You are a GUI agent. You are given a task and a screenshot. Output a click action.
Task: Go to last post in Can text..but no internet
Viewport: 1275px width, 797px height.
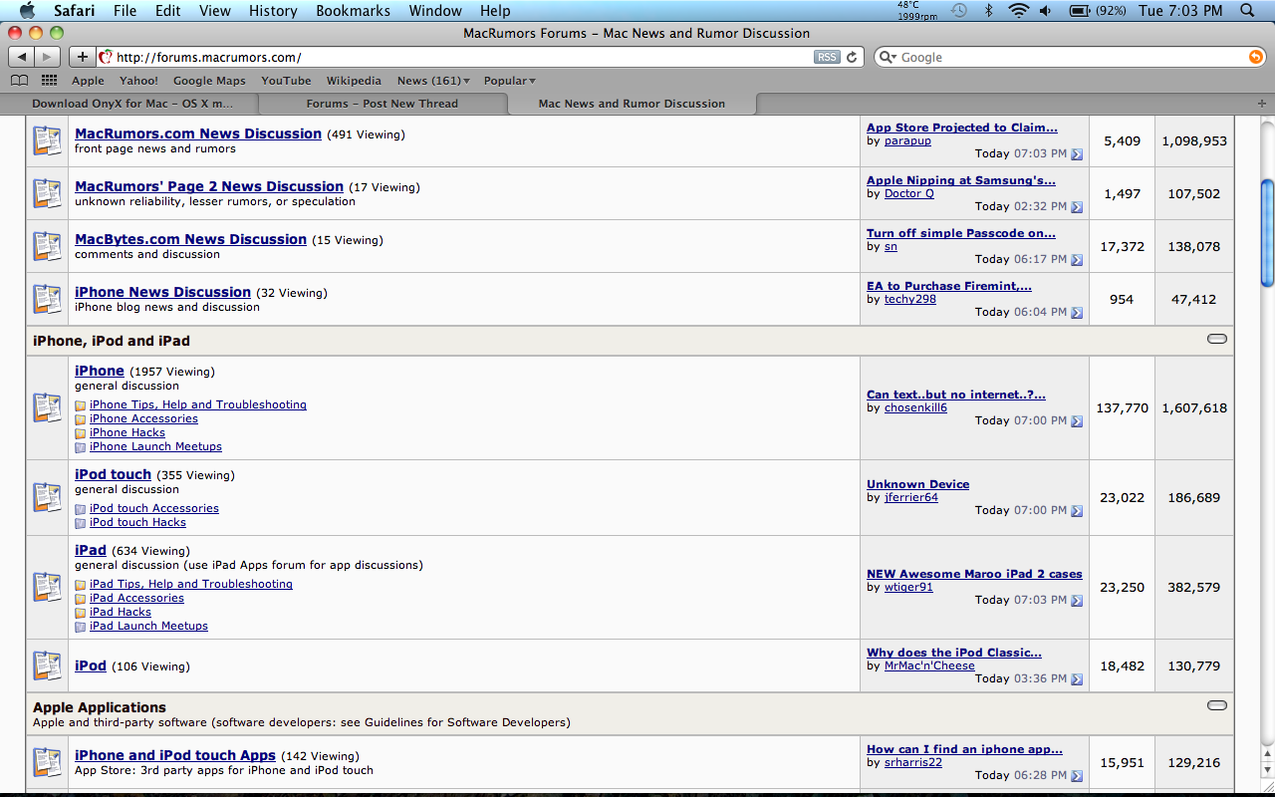(x=1077, y=421)
